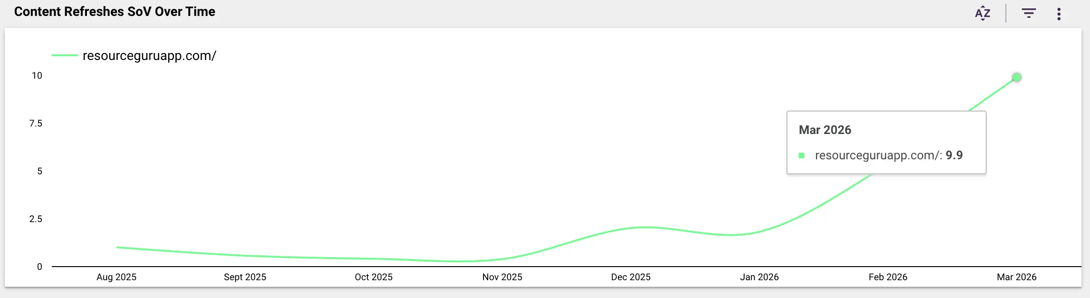This screenshot has width=1090, height=298.
Task: Click the highlighted Mar 2026 data point
Action: coord(1016,77)
